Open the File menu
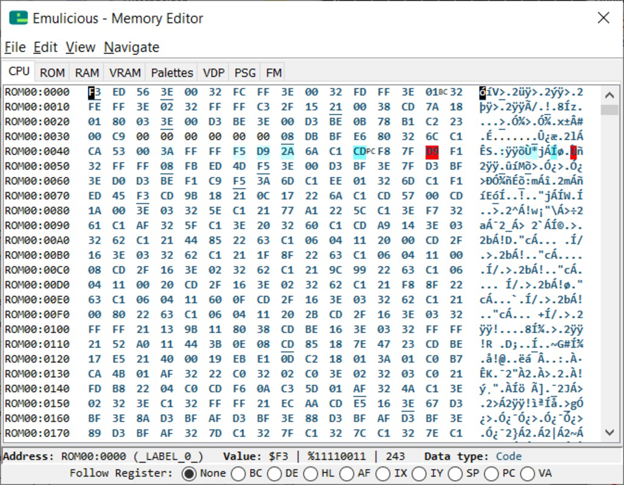624x485 pixels. (x=15, y=47)
